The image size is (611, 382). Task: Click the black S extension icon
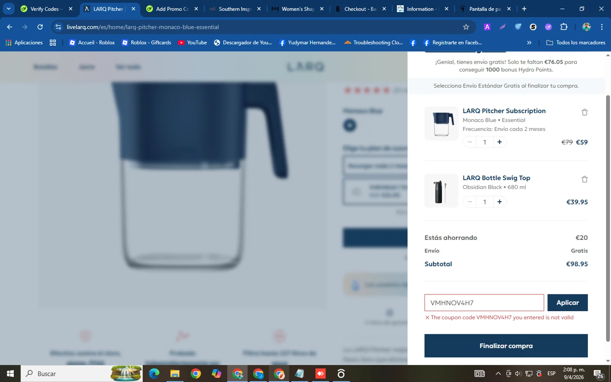(x=533, y=27)
